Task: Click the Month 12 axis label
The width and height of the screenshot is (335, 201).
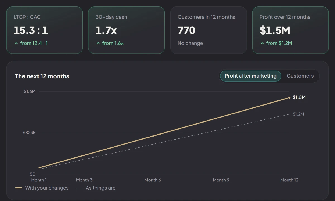Action: click(289, 180)
